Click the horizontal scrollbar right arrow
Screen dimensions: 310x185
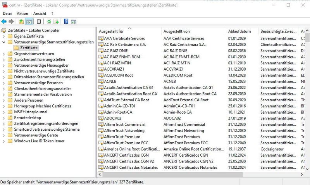point(302,175)
